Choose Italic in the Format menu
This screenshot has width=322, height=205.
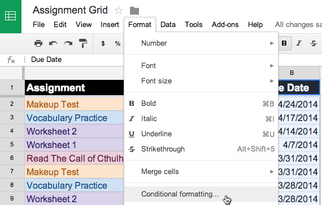[201, 119]
